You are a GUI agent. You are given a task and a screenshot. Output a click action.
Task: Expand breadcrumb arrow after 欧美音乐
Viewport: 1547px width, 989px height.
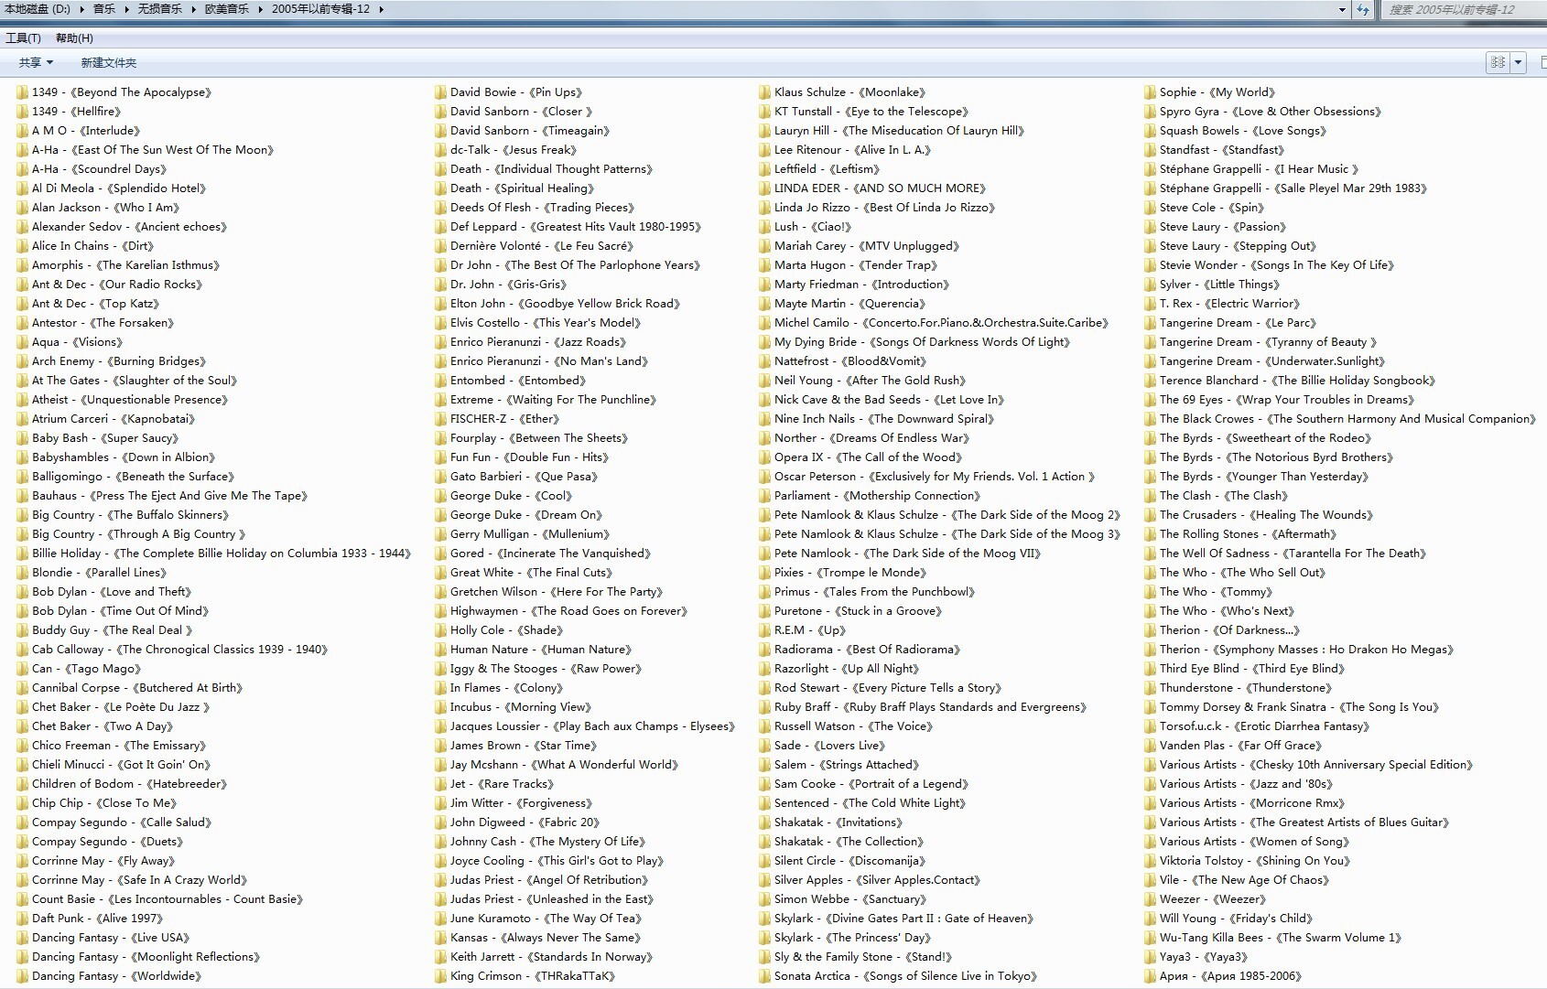[x=261, y=9]
